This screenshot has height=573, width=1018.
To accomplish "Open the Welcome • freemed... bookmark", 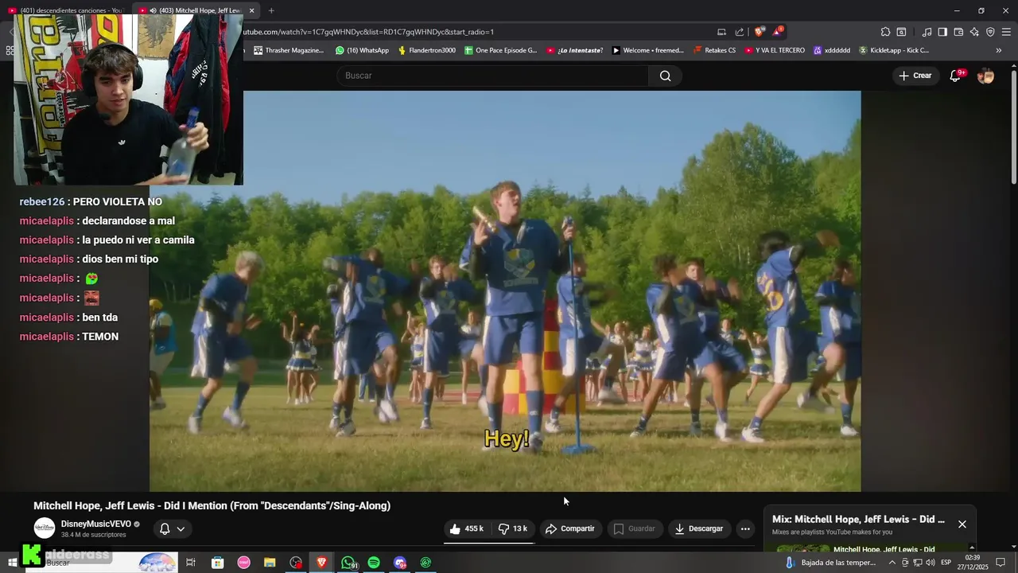I will (648, 50).
